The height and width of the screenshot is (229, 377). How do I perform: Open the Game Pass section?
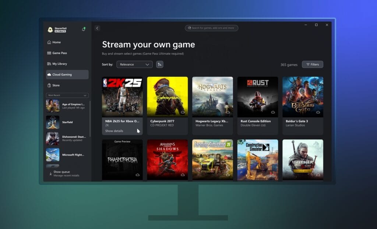(67, 53)
